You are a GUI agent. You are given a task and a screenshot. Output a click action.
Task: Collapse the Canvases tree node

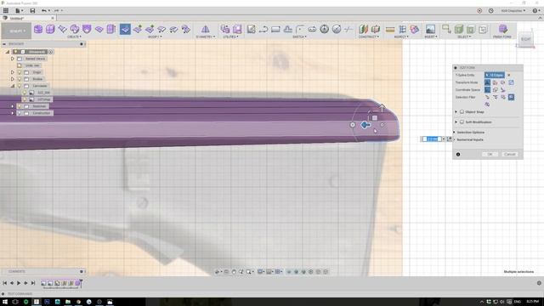(x=13, y=86)
